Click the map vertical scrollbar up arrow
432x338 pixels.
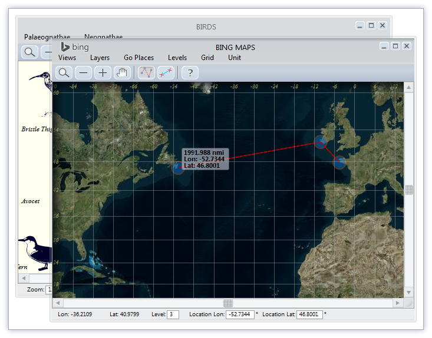tap(409, 88)
